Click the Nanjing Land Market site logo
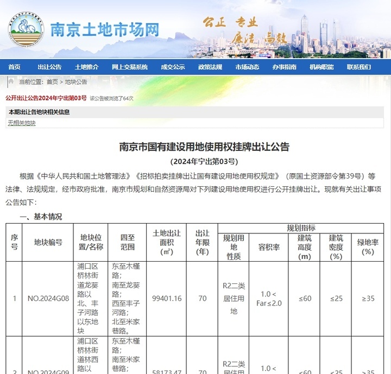 pyautogui.click(x=26, y=29)
